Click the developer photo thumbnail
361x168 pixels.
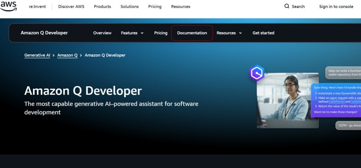point(288,100)
